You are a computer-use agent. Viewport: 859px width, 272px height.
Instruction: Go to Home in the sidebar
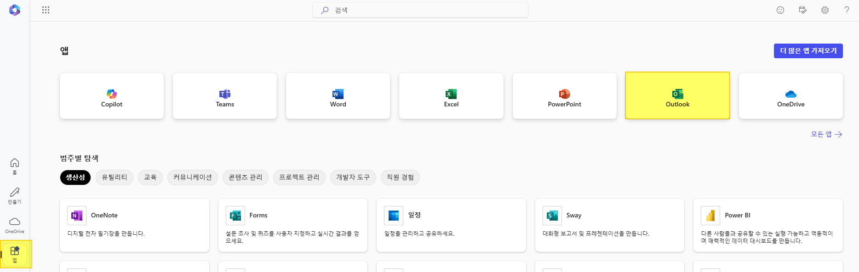(x=15, y=167)
